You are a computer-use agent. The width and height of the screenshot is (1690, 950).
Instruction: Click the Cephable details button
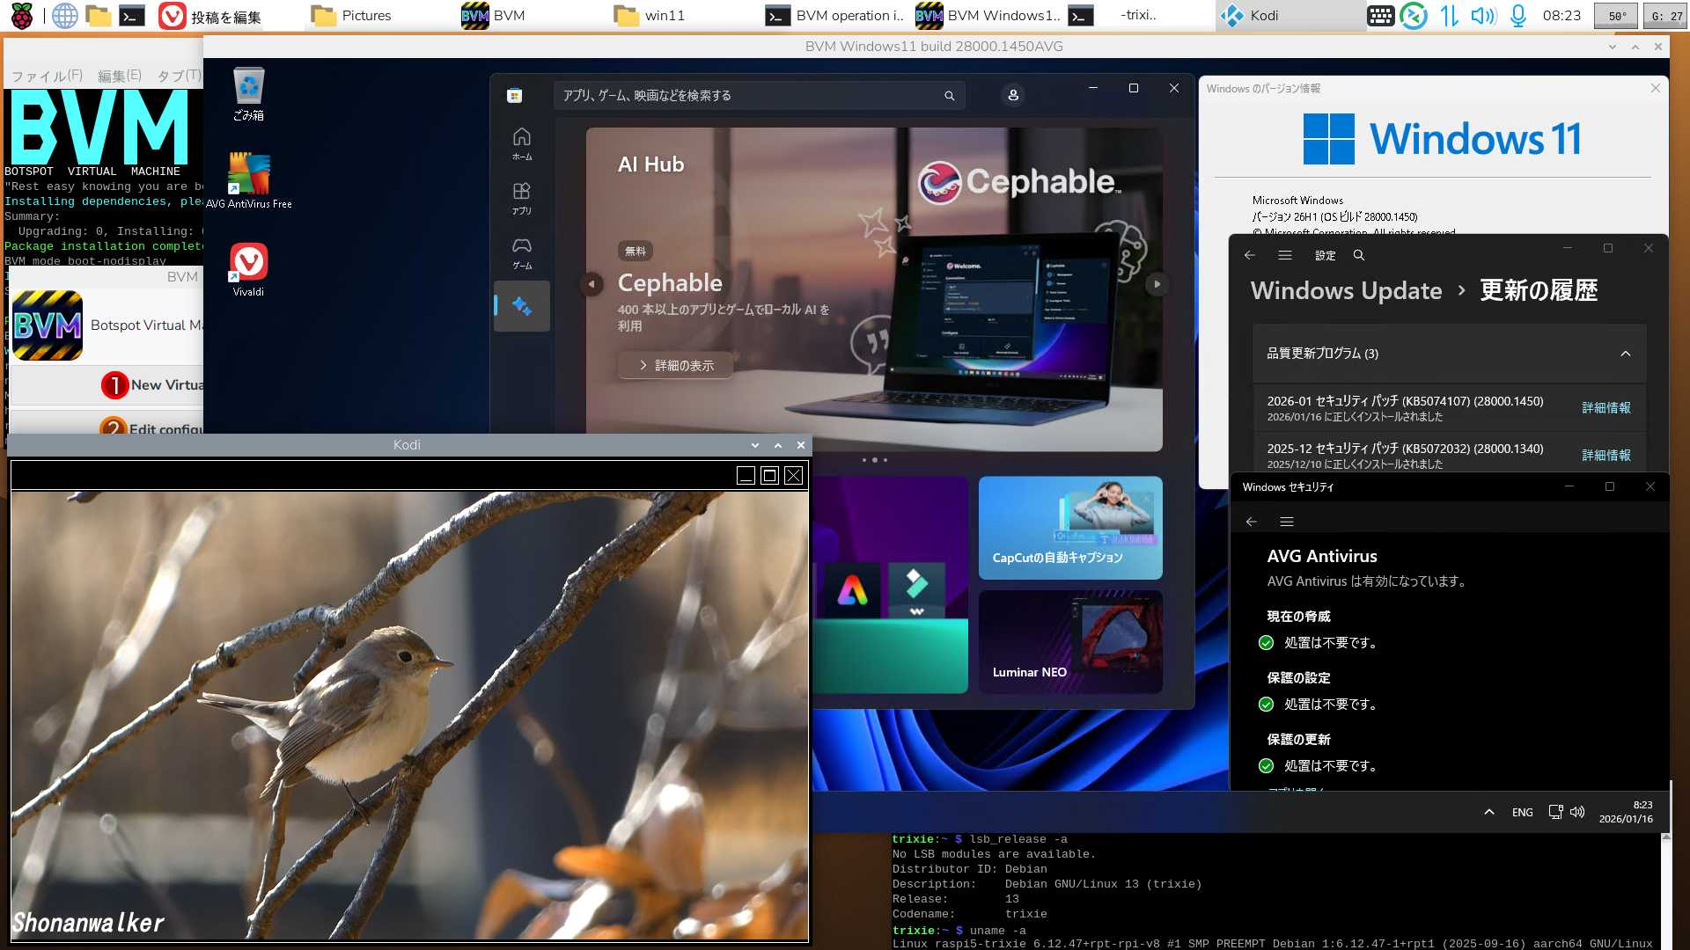click(676, 365)
